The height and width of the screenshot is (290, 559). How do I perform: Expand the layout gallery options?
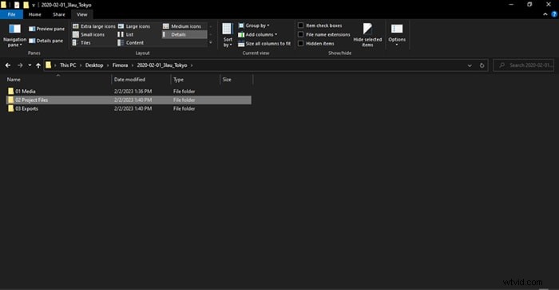point(211,43)
